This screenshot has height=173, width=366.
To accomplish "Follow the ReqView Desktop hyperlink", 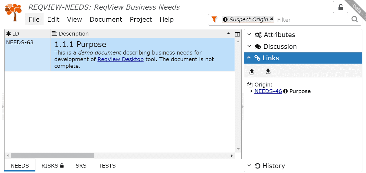I will (120, 59).
